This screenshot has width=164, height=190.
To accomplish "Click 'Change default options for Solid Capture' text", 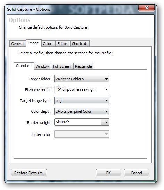I will [53, 27].
